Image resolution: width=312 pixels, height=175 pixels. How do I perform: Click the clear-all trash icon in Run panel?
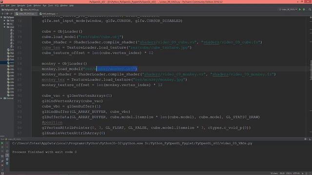point(7,163)
